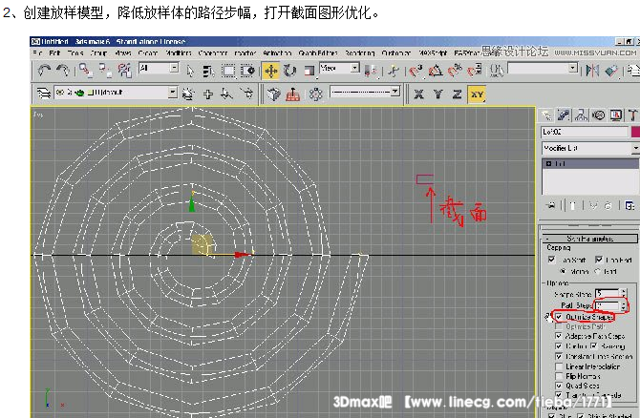Select the Loft entry in modifier stack

pyautogui.click(x=590, y=163)
